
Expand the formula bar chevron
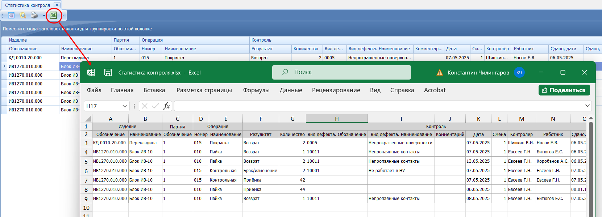[x=587, y=106]
